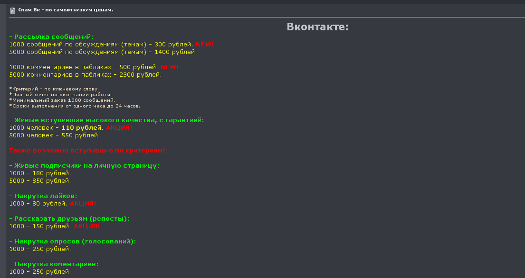The image size is (525, 278).
Task: Click the line '1000 – 80 рублей.'
Action: [x=38, y=204]
